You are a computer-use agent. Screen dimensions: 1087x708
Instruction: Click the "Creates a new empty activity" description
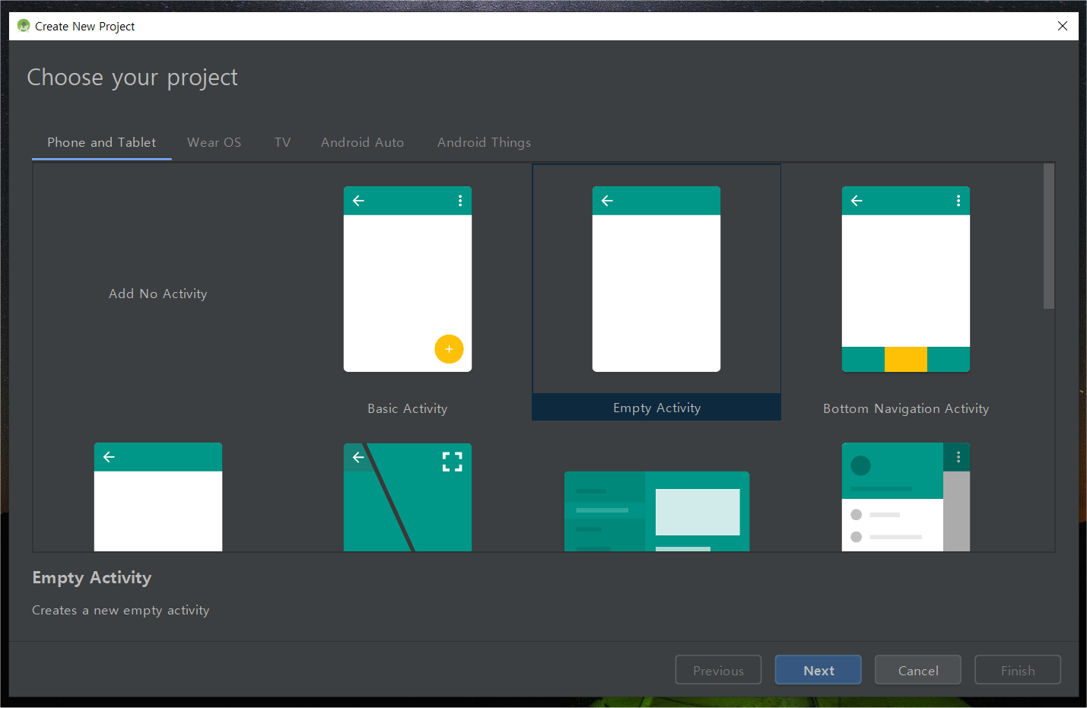[121, 610]
